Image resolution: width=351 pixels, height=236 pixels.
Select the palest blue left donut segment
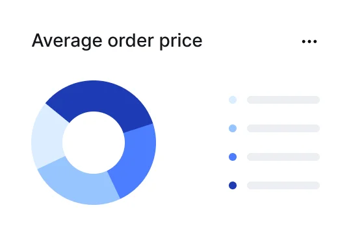pos(48,137)
